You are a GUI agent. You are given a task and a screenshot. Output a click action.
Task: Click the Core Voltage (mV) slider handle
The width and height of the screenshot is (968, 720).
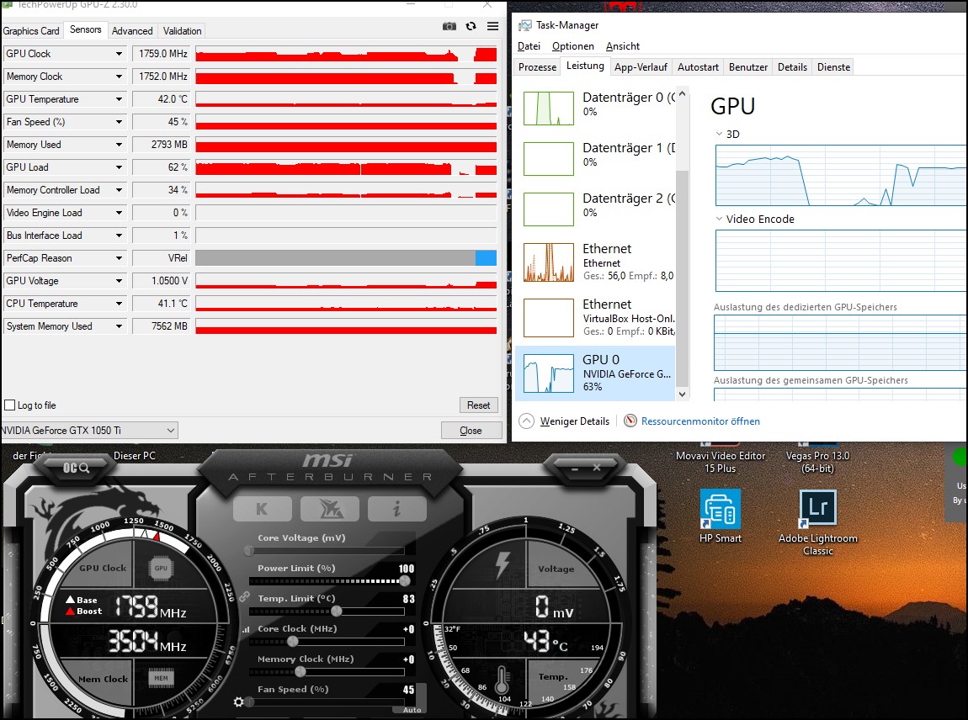pyautogui.click(x=249, y=550)
